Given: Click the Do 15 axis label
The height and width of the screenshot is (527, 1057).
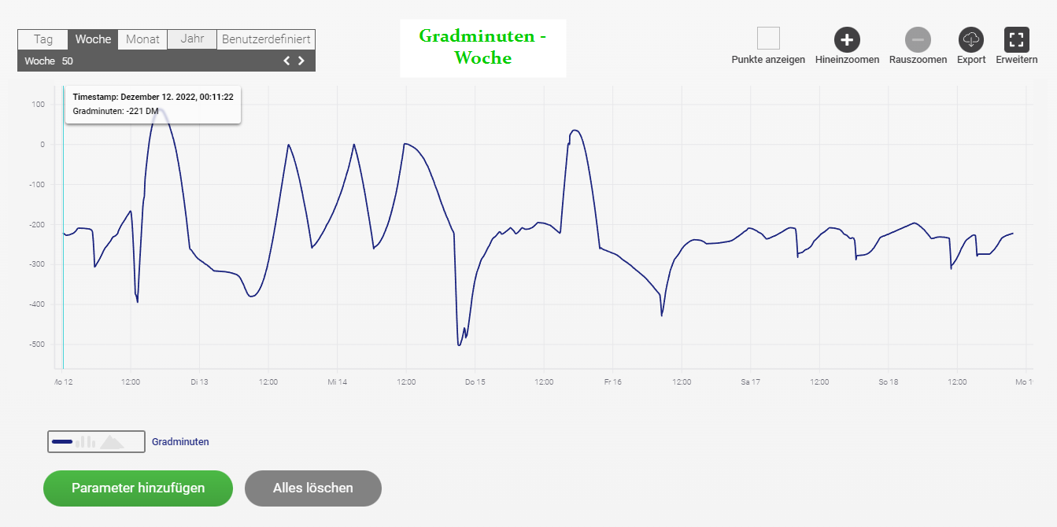Looking at the screenshot, I should tap(475, 382).
